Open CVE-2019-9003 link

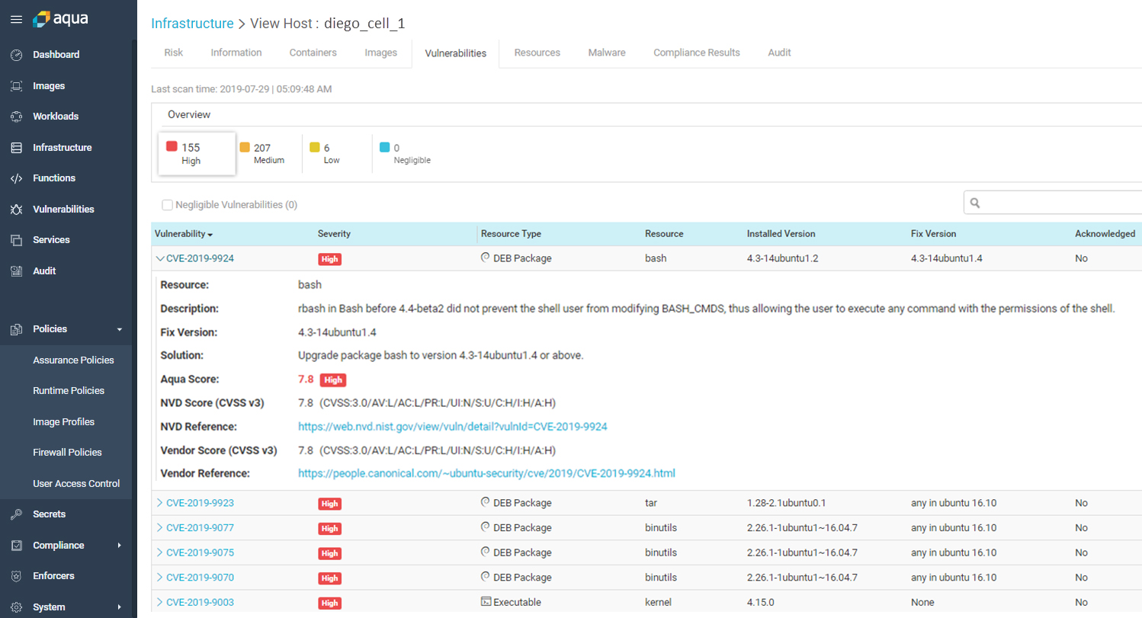[200, 602]
